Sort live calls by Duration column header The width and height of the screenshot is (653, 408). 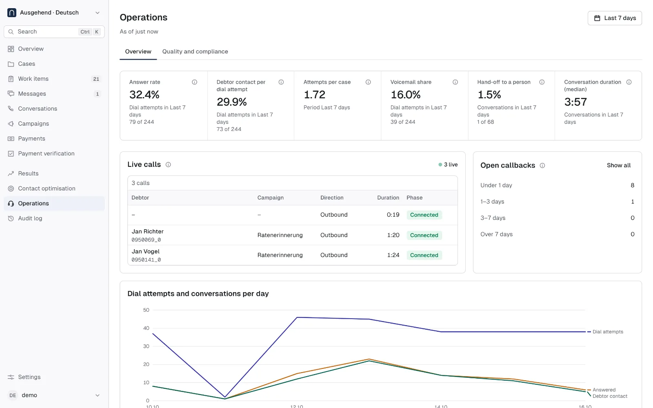tap(388, 197)
